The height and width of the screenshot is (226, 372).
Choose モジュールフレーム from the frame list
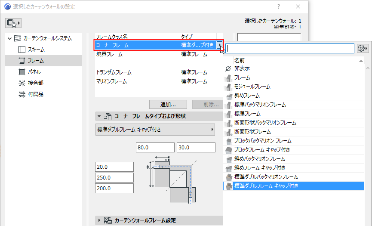(294, 87)
